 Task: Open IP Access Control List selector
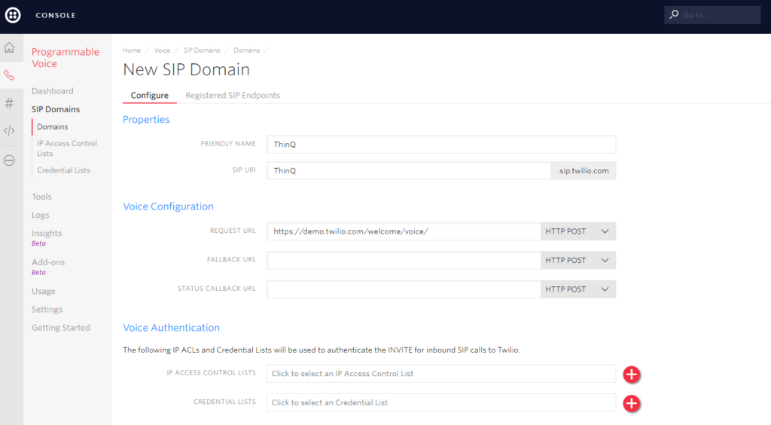click(x=441, y=373)
